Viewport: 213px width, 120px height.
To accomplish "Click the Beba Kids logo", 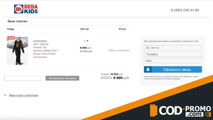I will point(26,9).
